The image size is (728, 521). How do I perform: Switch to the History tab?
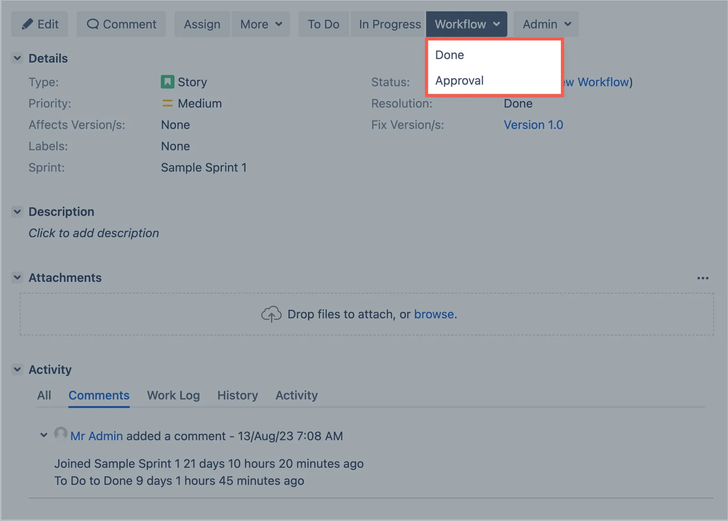[238, 396]
